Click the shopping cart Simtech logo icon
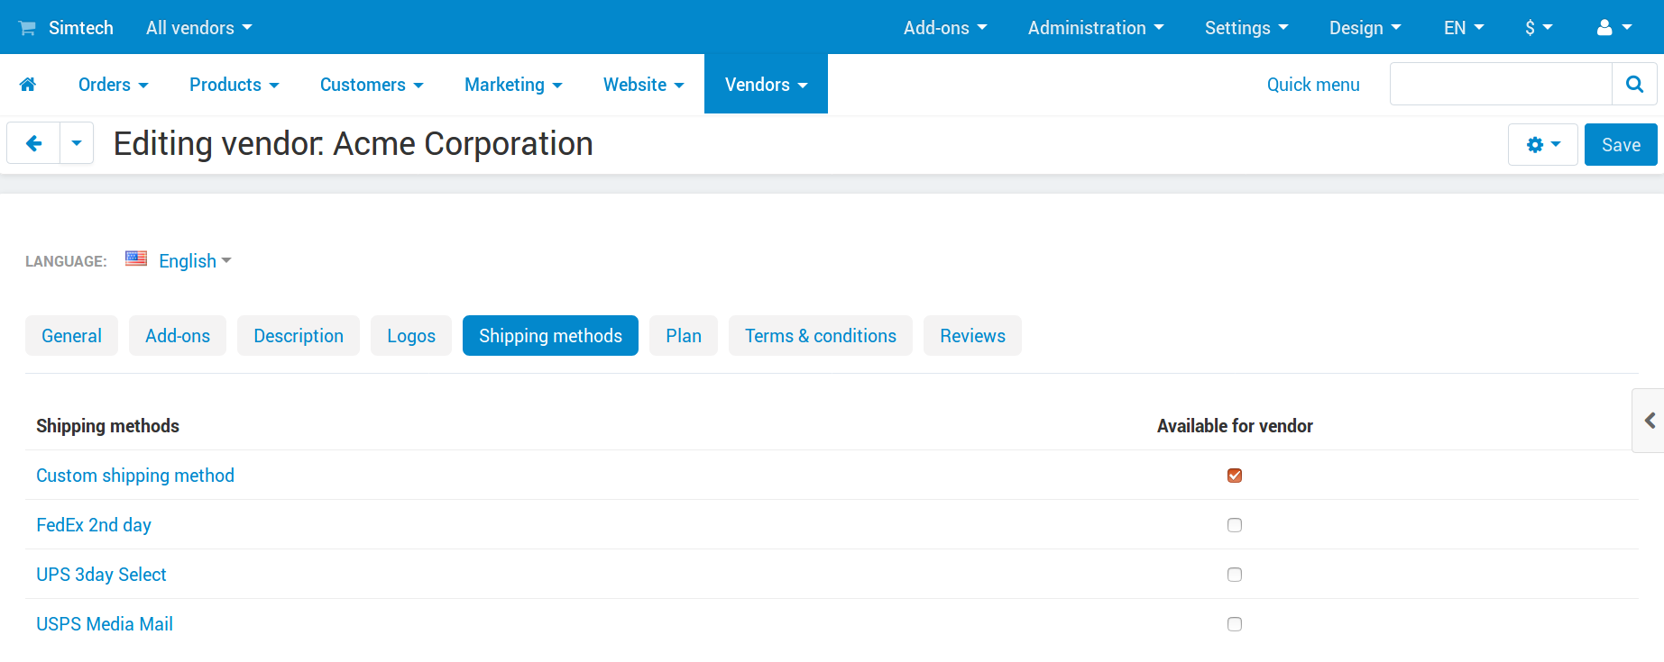The height and width of the screenshot is (662, 1664). pos(28,28)
